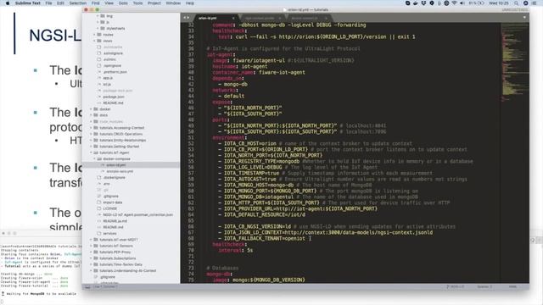This screenshot has height=305, width=543.
Task: Expand the routes folder
Action: [94, 35]
